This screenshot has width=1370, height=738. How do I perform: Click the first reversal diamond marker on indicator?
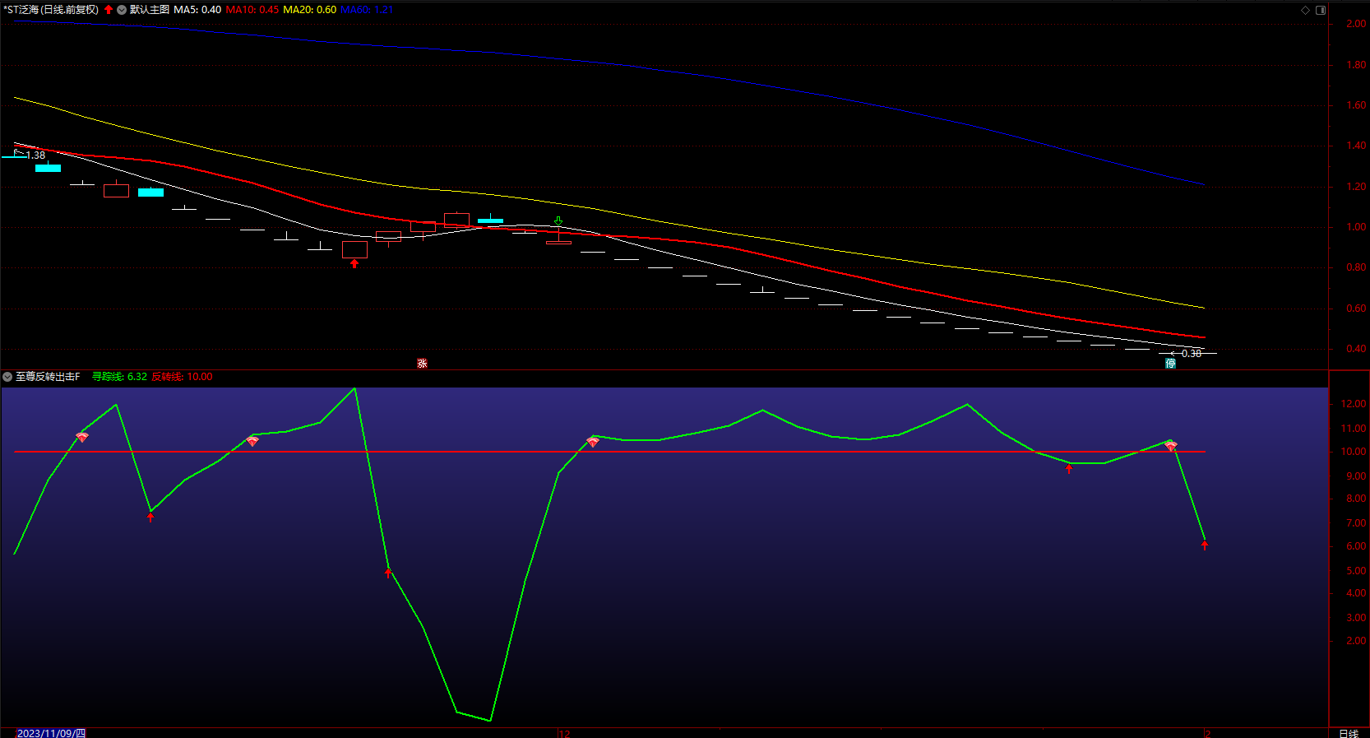[x=82, y=437]
